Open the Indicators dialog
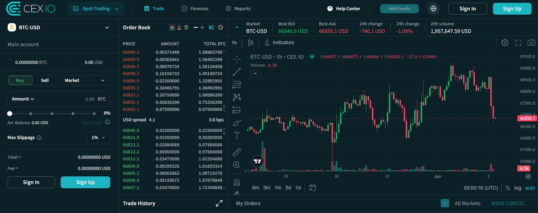This screenshot has width=538, height=213. tap(279, 42)
